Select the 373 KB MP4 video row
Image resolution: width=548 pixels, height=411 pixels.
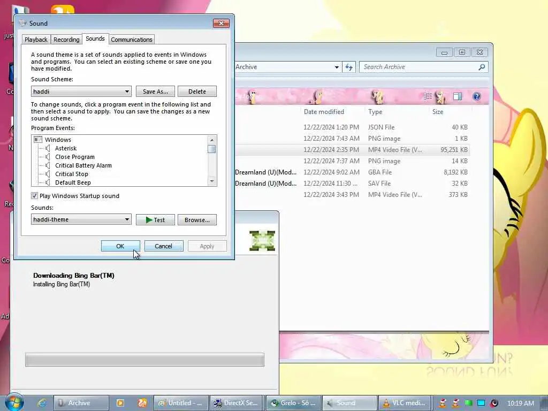coord(352,195)
